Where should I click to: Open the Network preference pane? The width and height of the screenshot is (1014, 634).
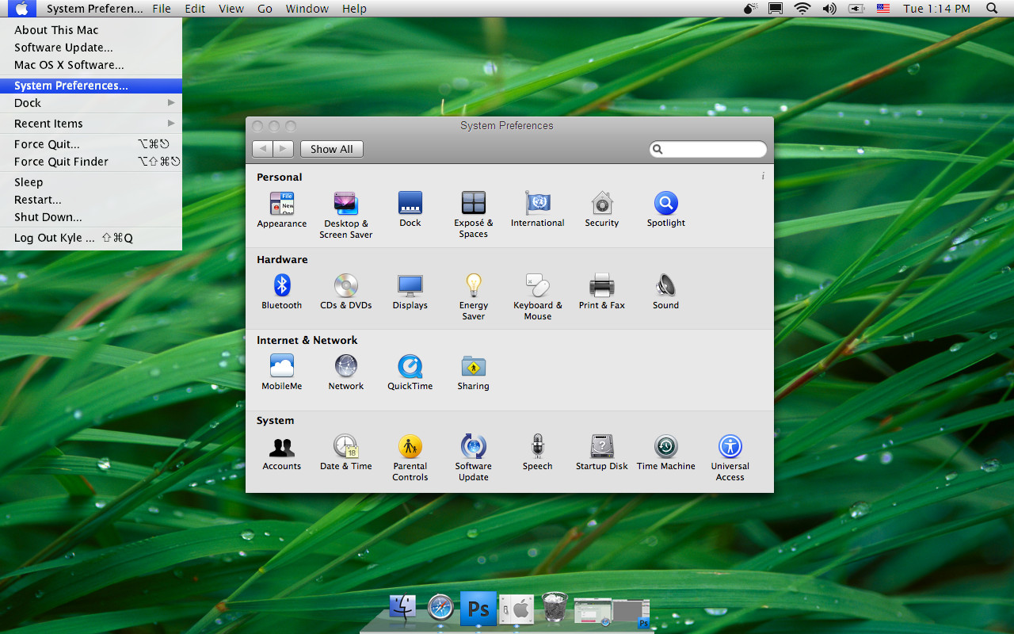[x=345, y=367]
